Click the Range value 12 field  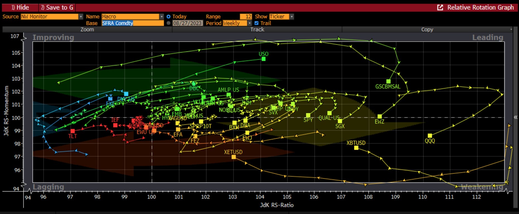(x=246, y=17)
